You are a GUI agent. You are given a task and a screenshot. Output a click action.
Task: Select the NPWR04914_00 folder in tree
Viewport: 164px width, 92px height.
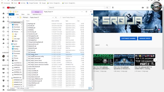[x=18, y=80]
